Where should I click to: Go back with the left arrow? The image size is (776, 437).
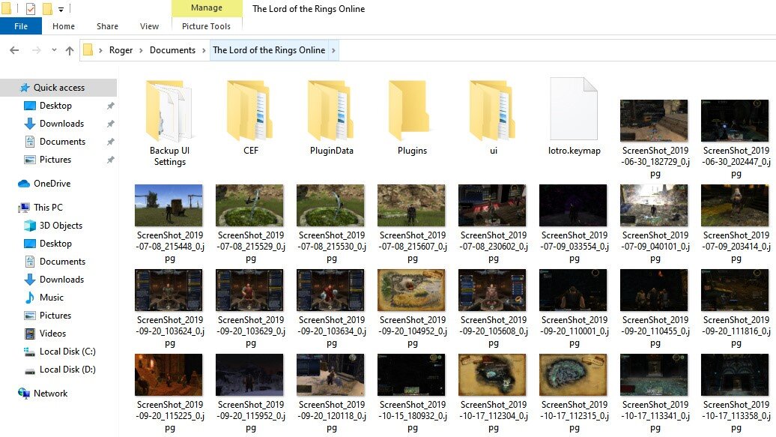pos(14,50)
